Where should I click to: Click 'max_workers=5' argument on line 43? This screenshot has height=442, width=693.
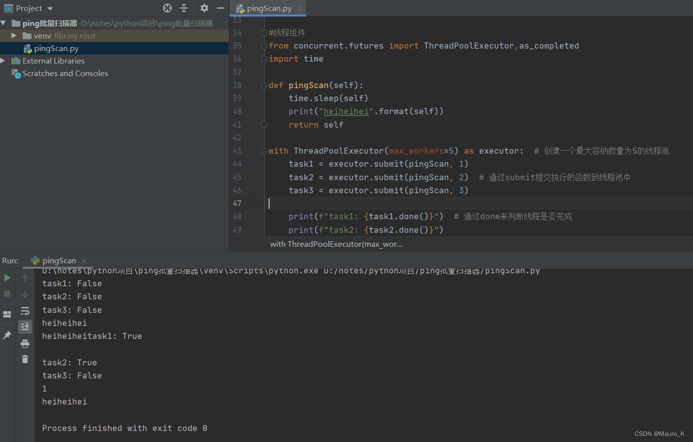[x=421, y=151]
